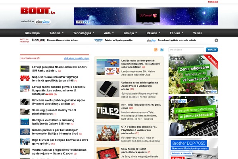
Task: Open 'Noplūst Huawei nākamā flagmaņa' article
Action: pos(55,79)
